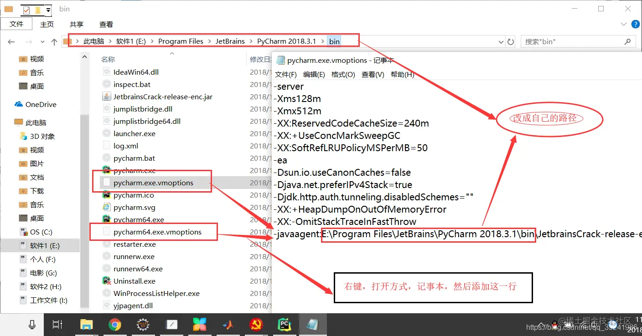Click the icon of pycharm.ico
This screenshot has width=642, height=336.
[107, 195]
